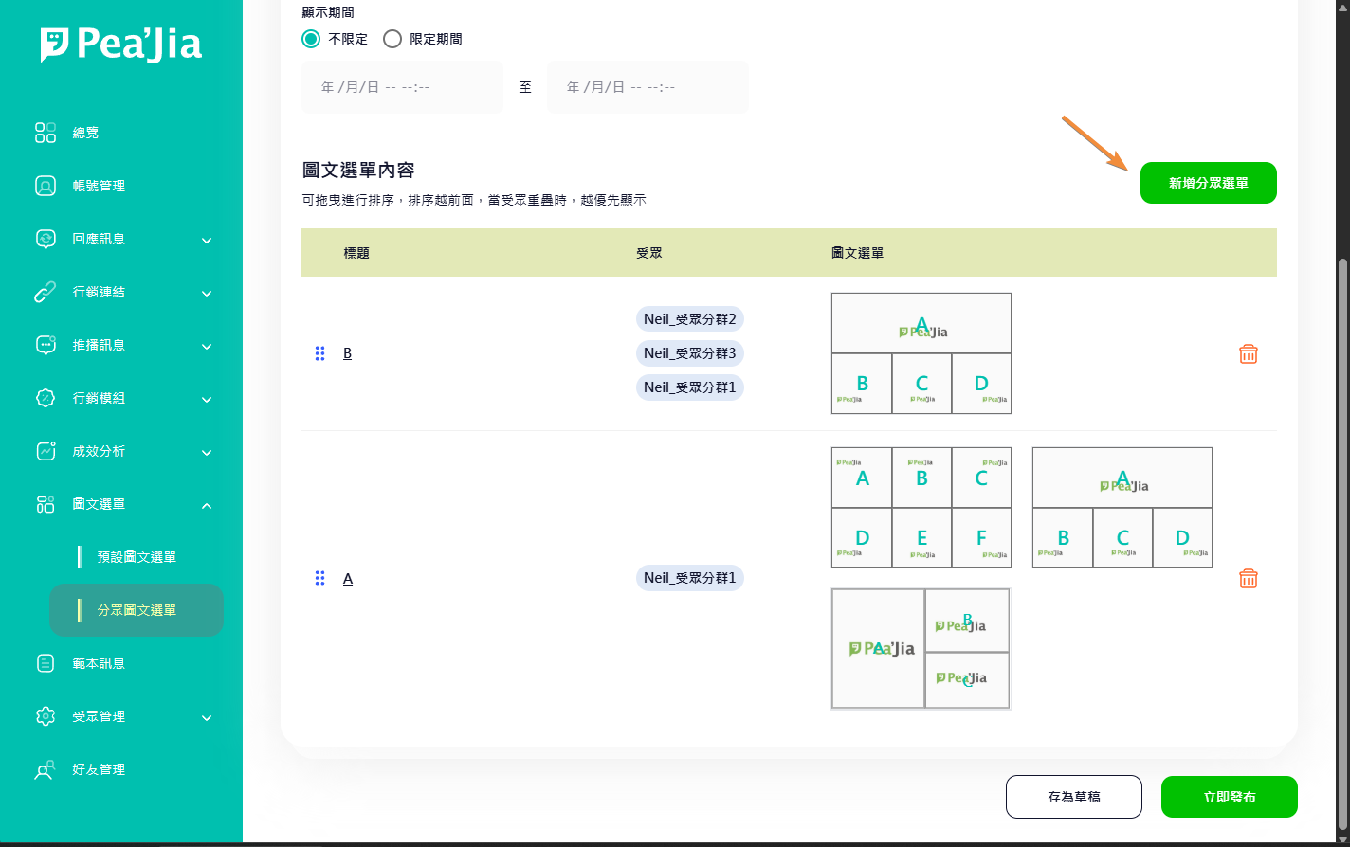Click the 新增分眾選單 button
This screenshot has width=1350, height=847.
[1208, 183]
